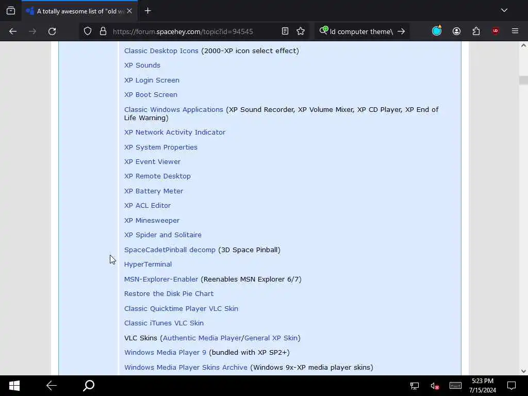Screen dimensions: 528x396
Task: Open Windows Media Player Skins Archive link
Action: tap(186, 367)
